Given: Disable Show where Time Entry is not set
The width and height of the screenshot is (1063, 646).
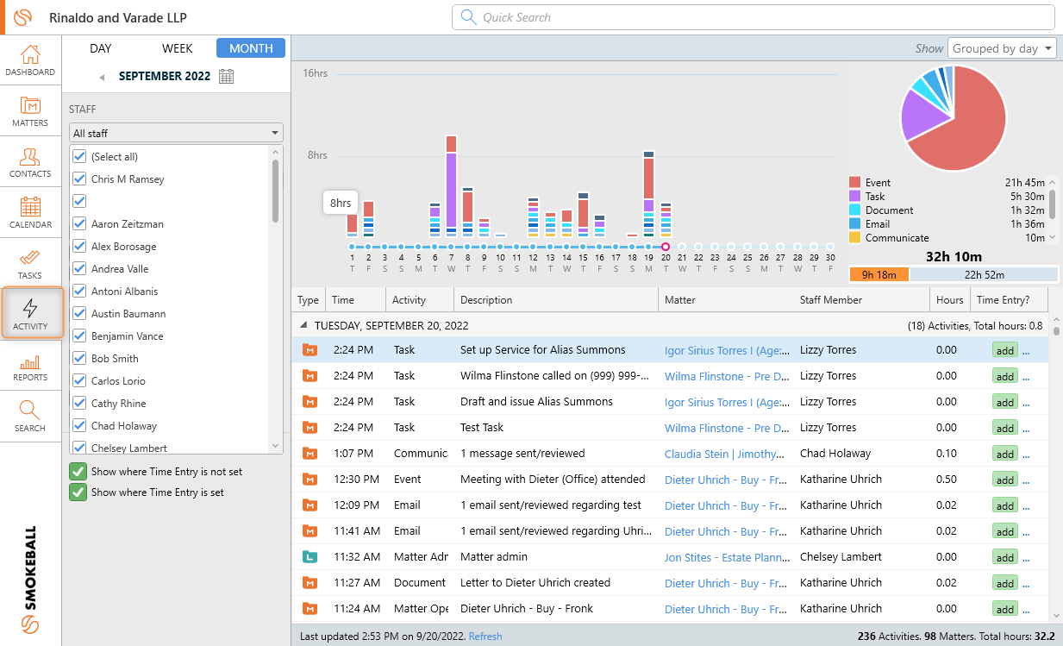Looking at the screenshot, I should click(x=78, y=472).
